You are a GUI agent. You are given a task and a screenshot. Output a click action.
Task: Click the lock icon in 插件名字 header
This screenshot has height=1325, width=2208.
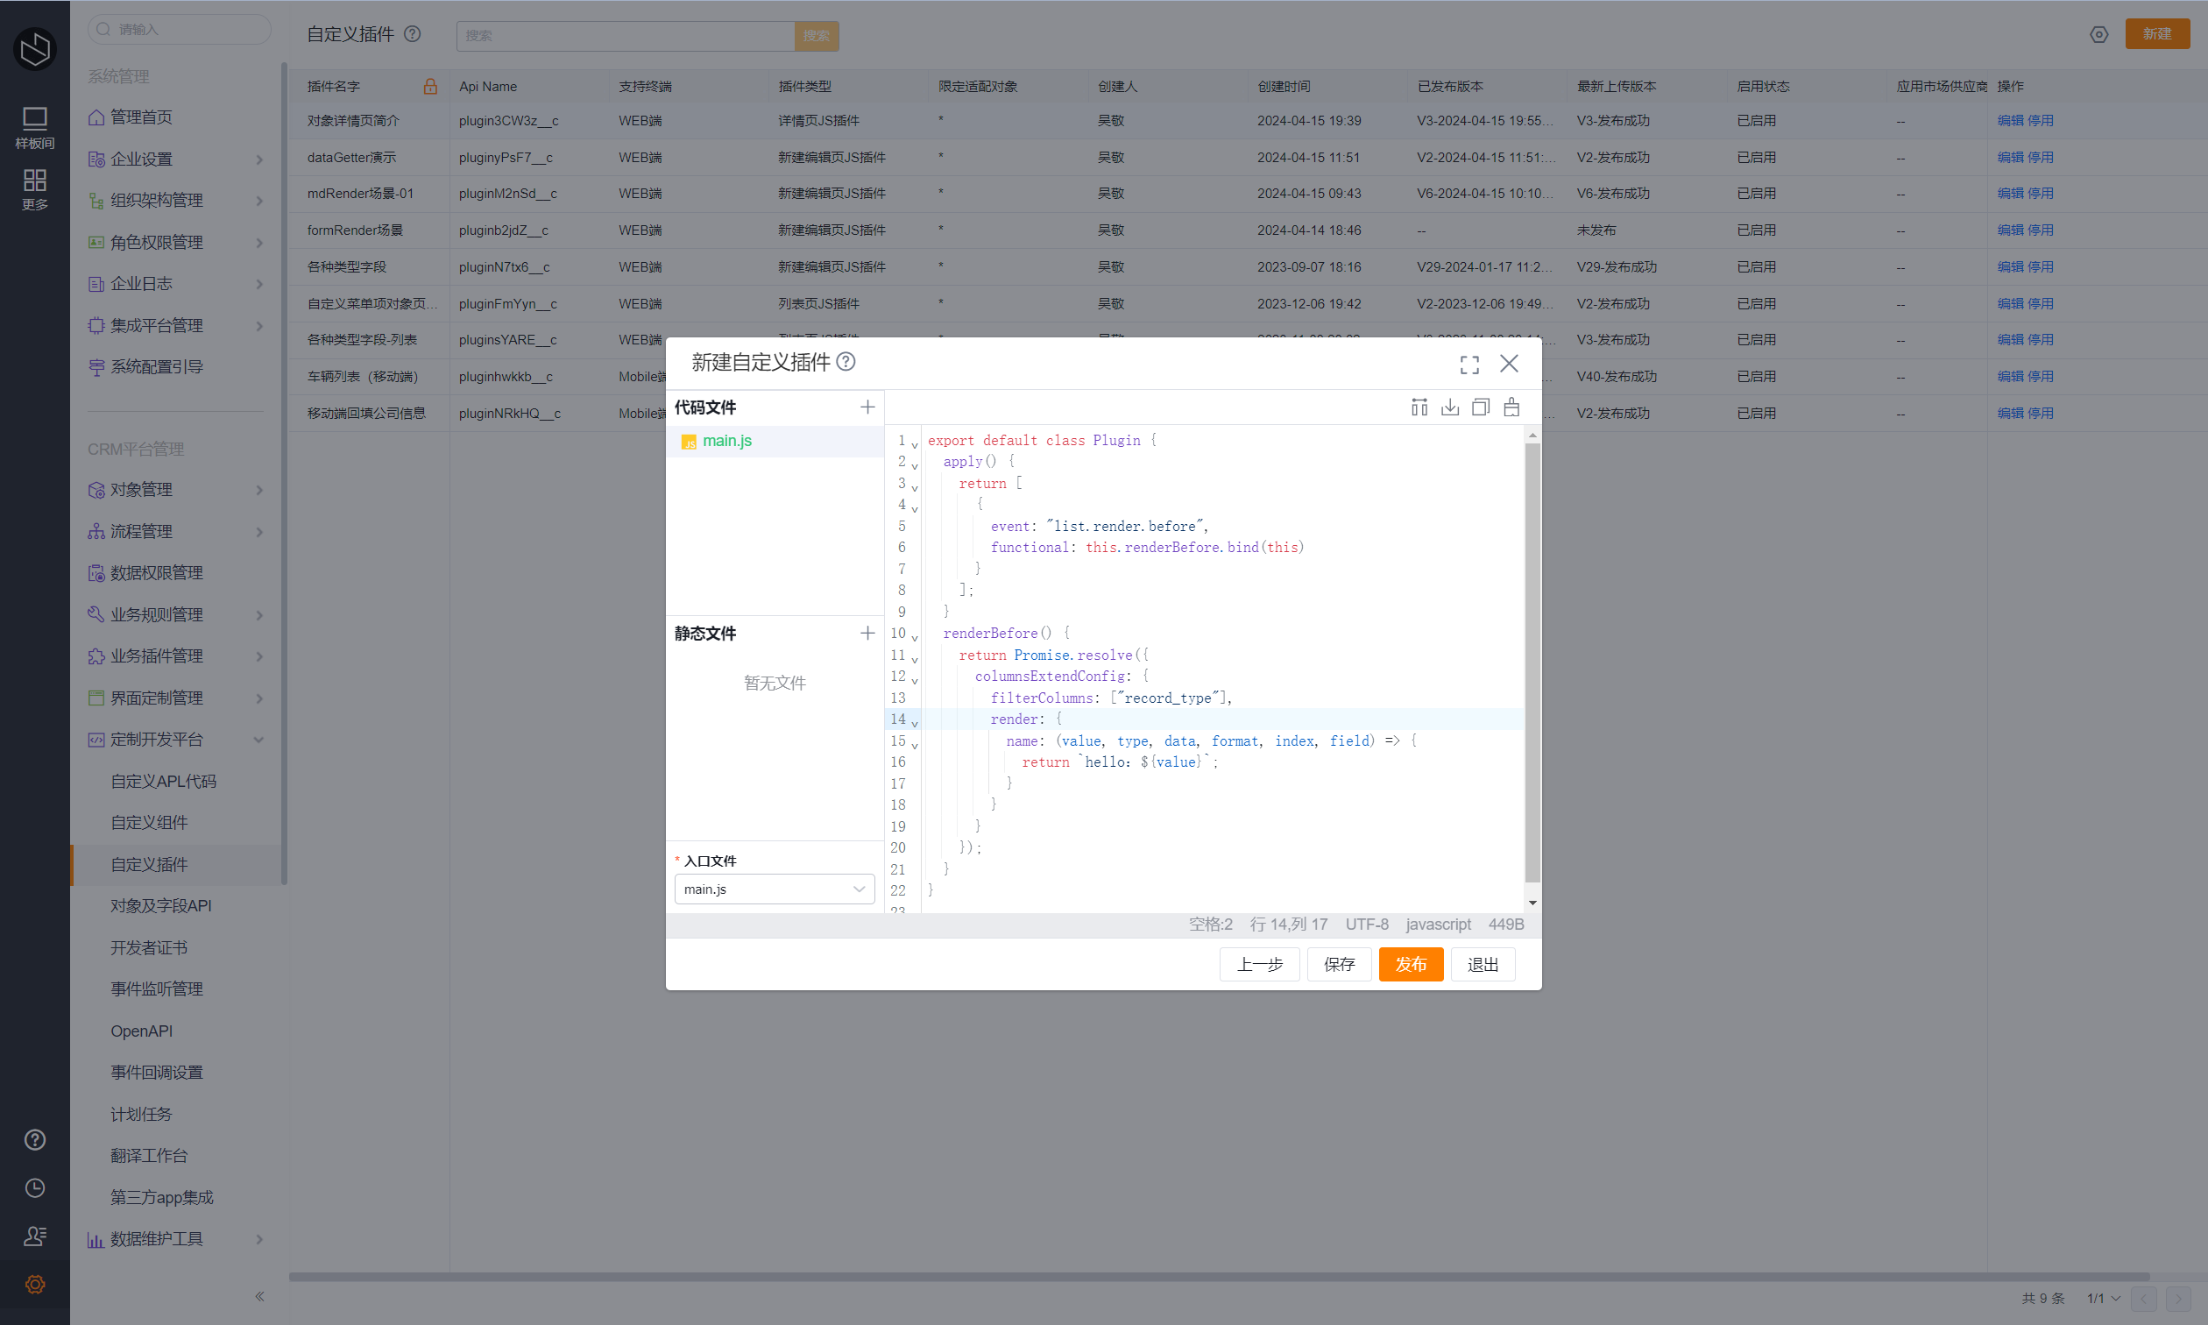click(430, 87)
